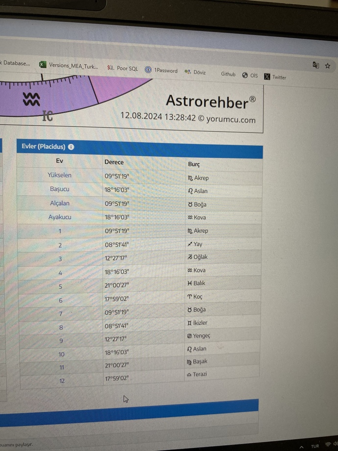
Task: Click the Yengeç sign in house 9 row
Action: point(198,336)
